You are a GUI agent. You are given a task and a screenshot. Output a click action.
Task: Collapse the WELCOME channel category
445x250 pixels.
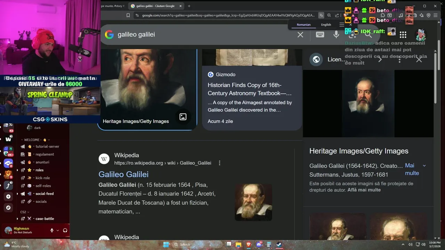point(37,140)
